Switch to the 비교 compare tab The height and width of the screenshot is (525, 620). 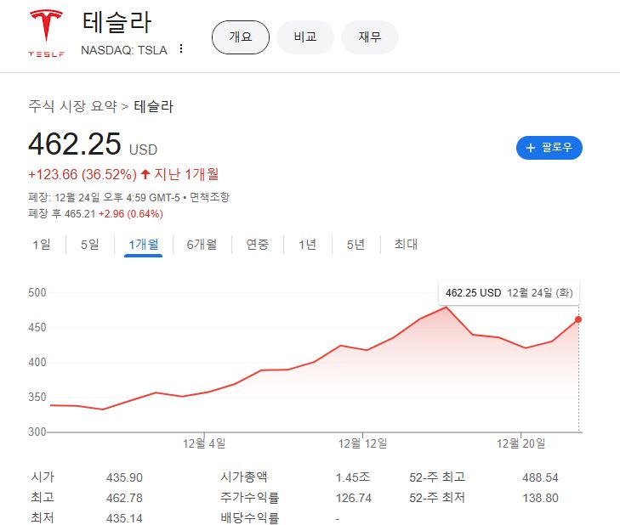tap(304, 37)
